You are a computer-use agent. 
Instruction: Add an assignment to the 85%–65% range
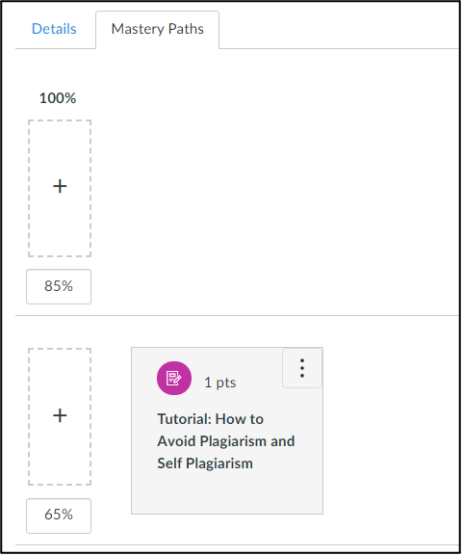pos(60,417)
